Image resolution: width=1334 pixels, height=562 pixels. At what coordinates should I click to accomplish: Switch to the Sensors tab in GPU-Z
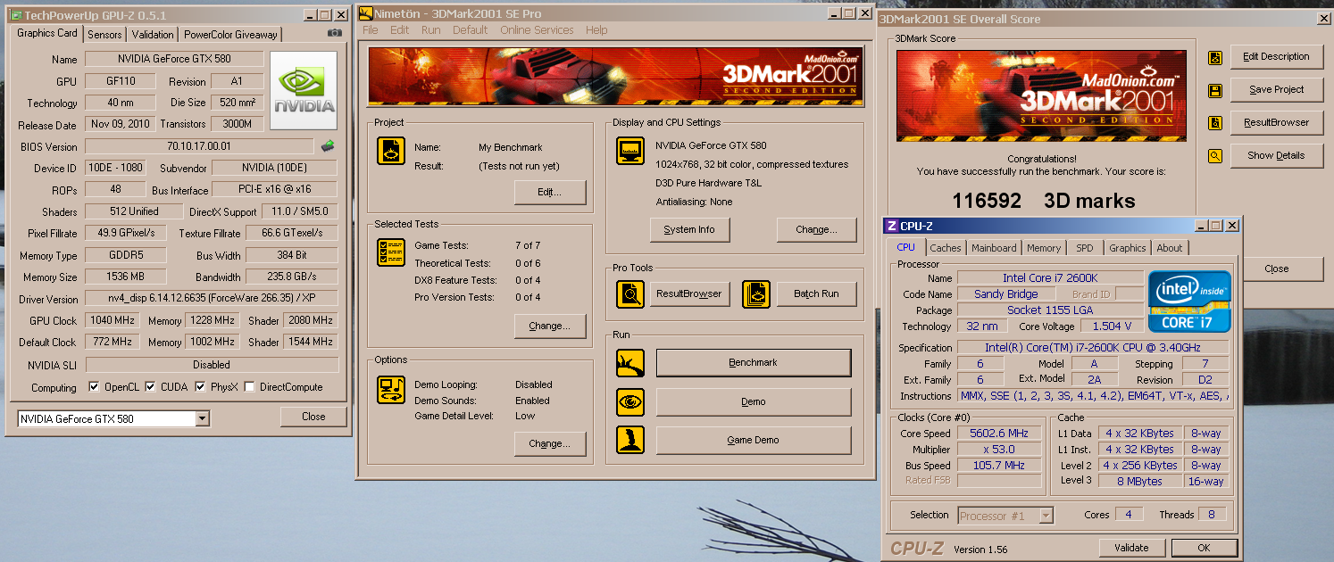coord(104,35)
